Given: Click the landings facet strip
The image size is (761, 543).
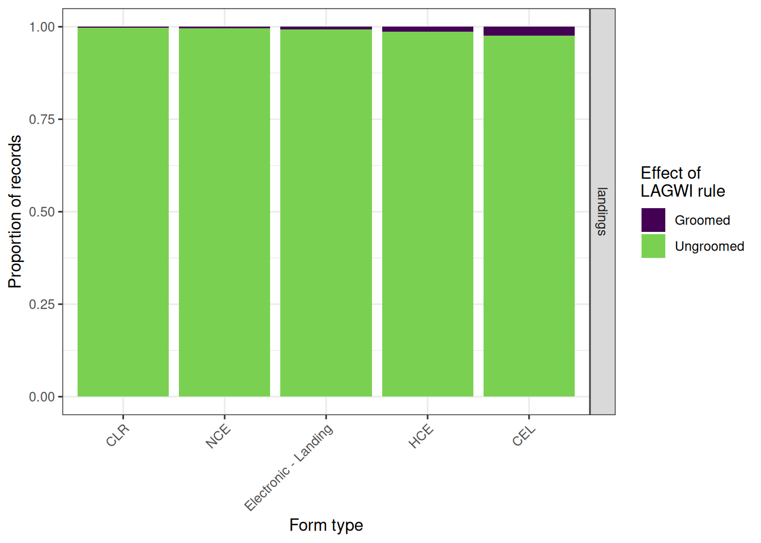Looking at the screenshot, I should (602, 212).
